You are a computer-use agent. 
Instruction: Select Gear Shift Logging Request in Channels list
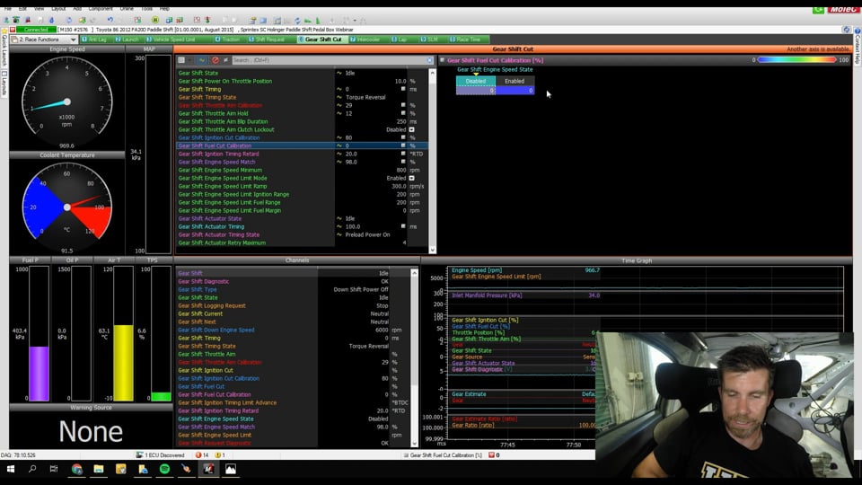click(x=212, y=305)
